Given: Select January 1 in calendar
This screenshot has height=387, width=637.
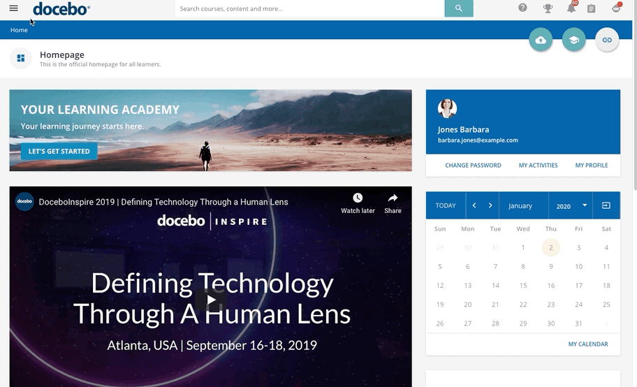Looking at the screenshot, I should pos(523,247).
